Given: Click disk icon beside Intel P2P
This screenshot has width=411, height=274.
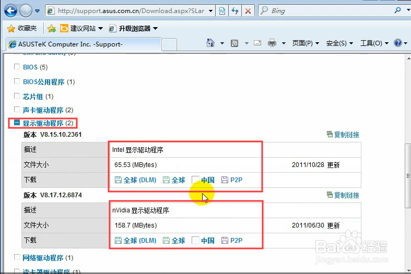Looking at the screenshot, I should [225, 180].
